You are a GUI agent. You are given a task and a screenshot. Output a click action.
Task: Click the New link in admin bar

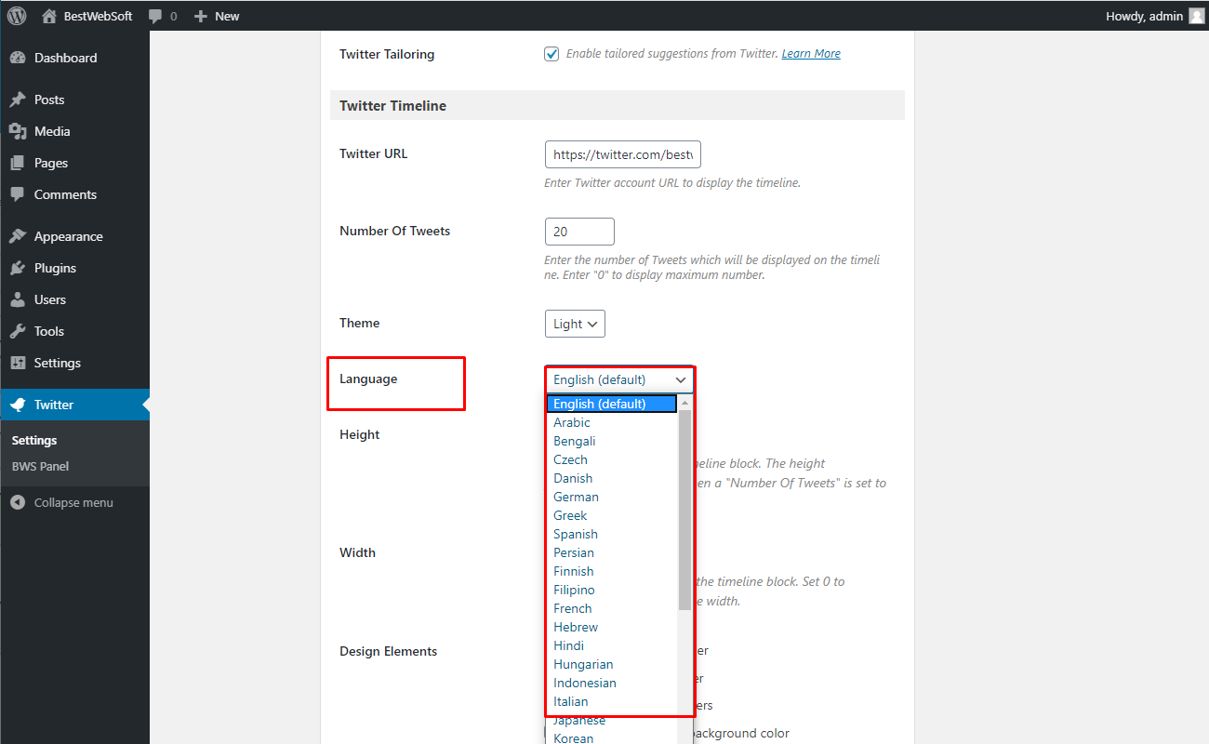227,16
